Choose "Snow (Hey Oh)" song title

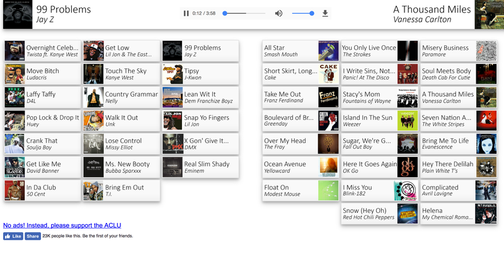pos(365,210)
